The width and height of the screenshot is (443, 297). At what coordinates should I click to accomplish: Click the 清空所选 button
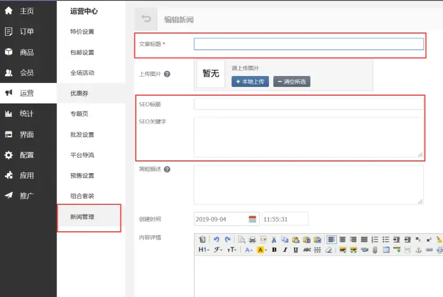pos(292,82)
